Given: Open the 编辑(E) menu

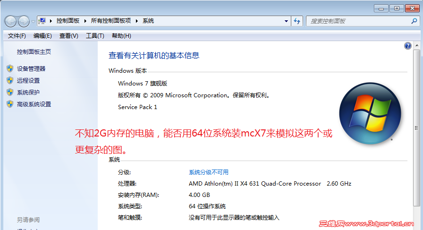Looking at the screenshot, I should 42,35.
